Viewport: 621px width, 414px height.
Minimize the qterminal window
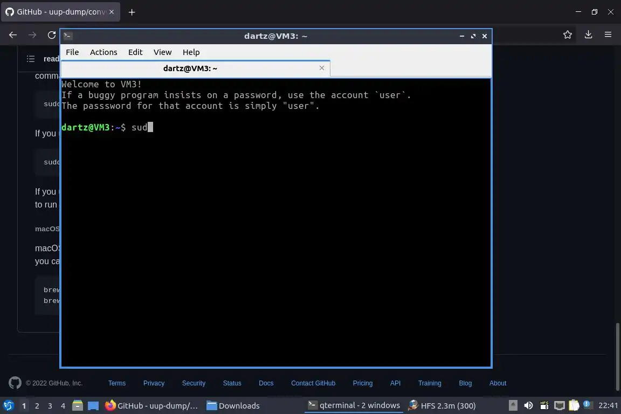(x=462, y=36)
